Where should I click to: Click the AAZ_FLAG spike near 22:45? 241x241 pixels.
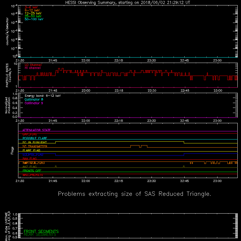[184, 167]
